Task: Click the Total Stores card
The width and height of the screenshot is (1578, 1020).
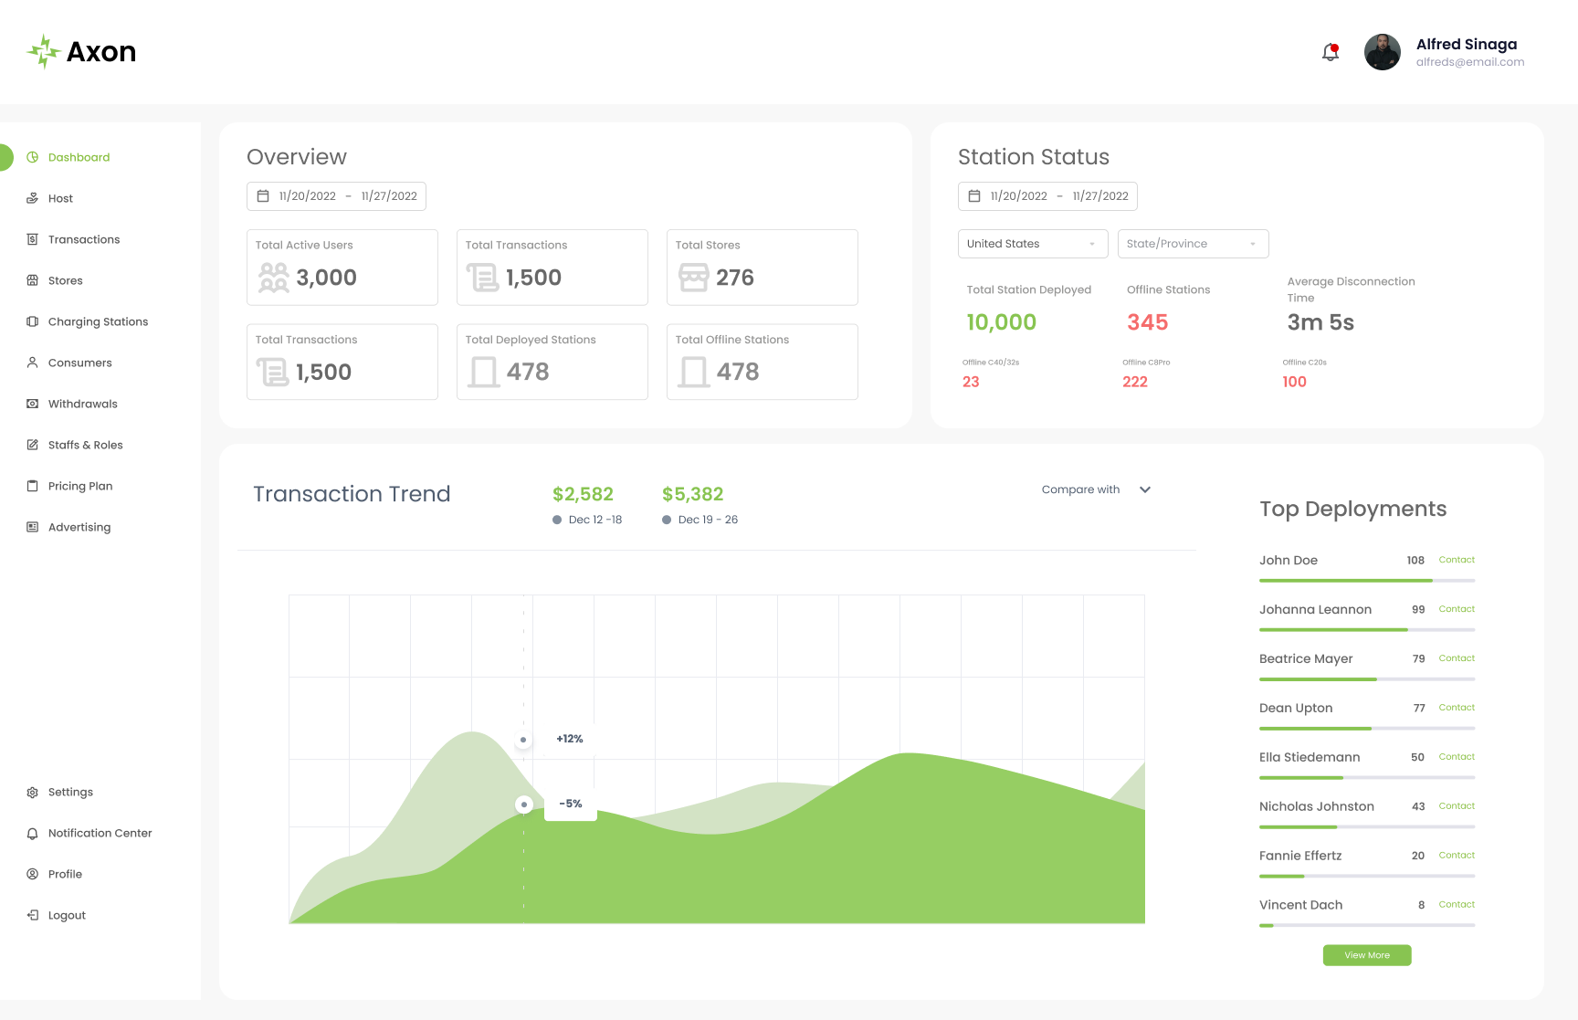Action: pyautogui.click(x=763, y=268)
